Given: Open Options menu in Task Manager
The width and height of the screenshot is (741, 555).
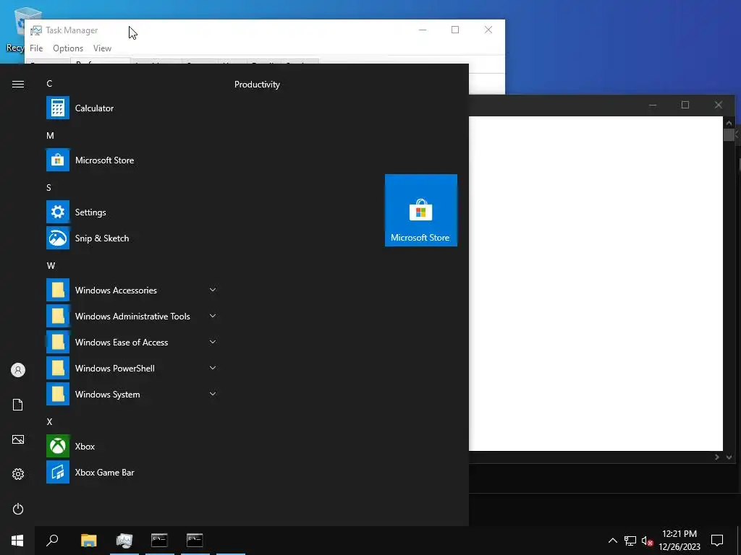Looking at the screenshot, I should coord(68,48).
